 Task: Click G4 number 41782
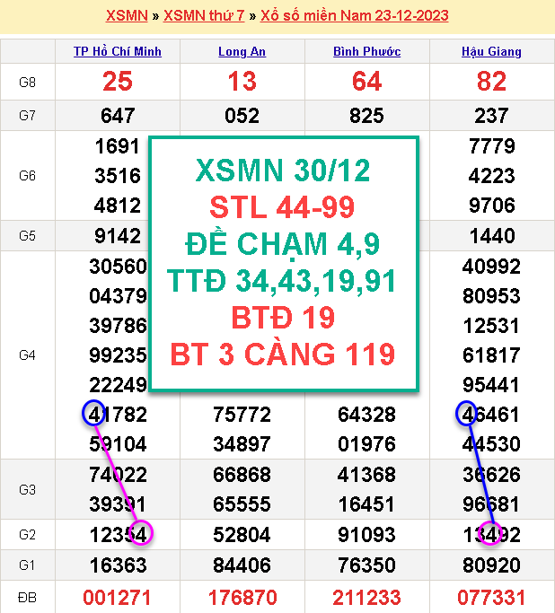pyautogui.click(x=119, y=415)
